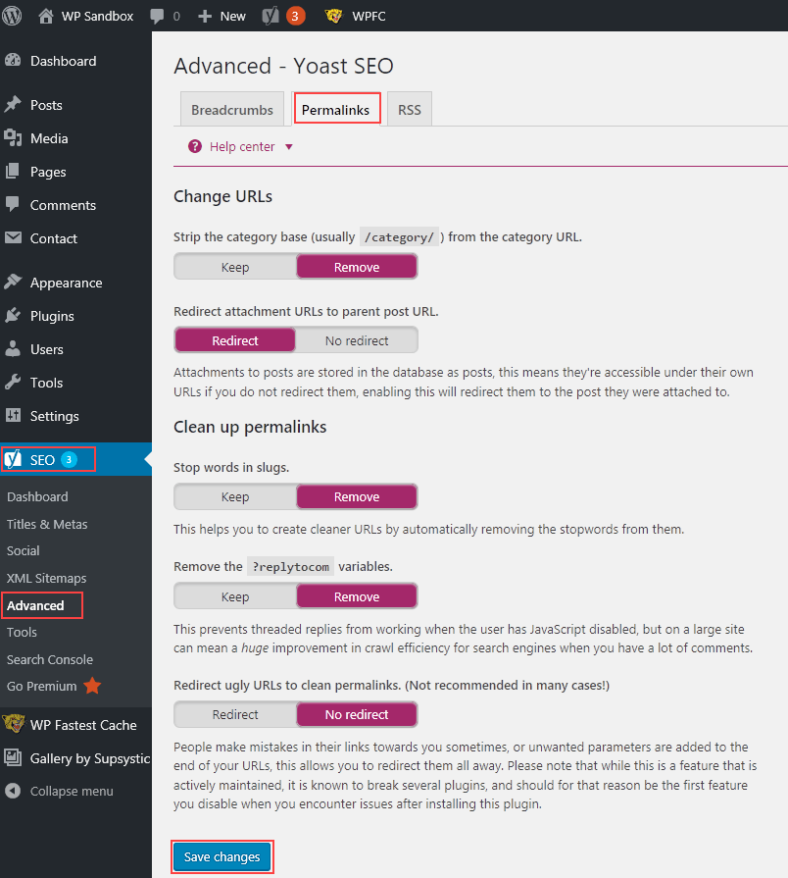Screen dimensions: 788x878
Task: Click the Pages icon in sidebar
Action: 13,172
